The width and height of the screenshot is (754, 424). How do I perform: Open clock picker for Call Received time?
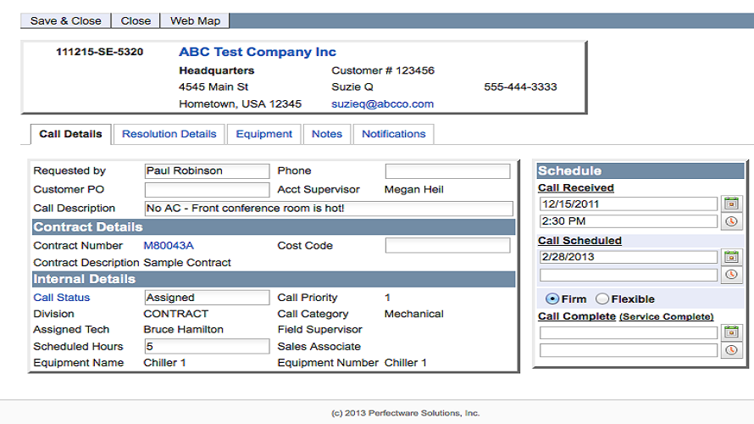click(x=731, y=222)
